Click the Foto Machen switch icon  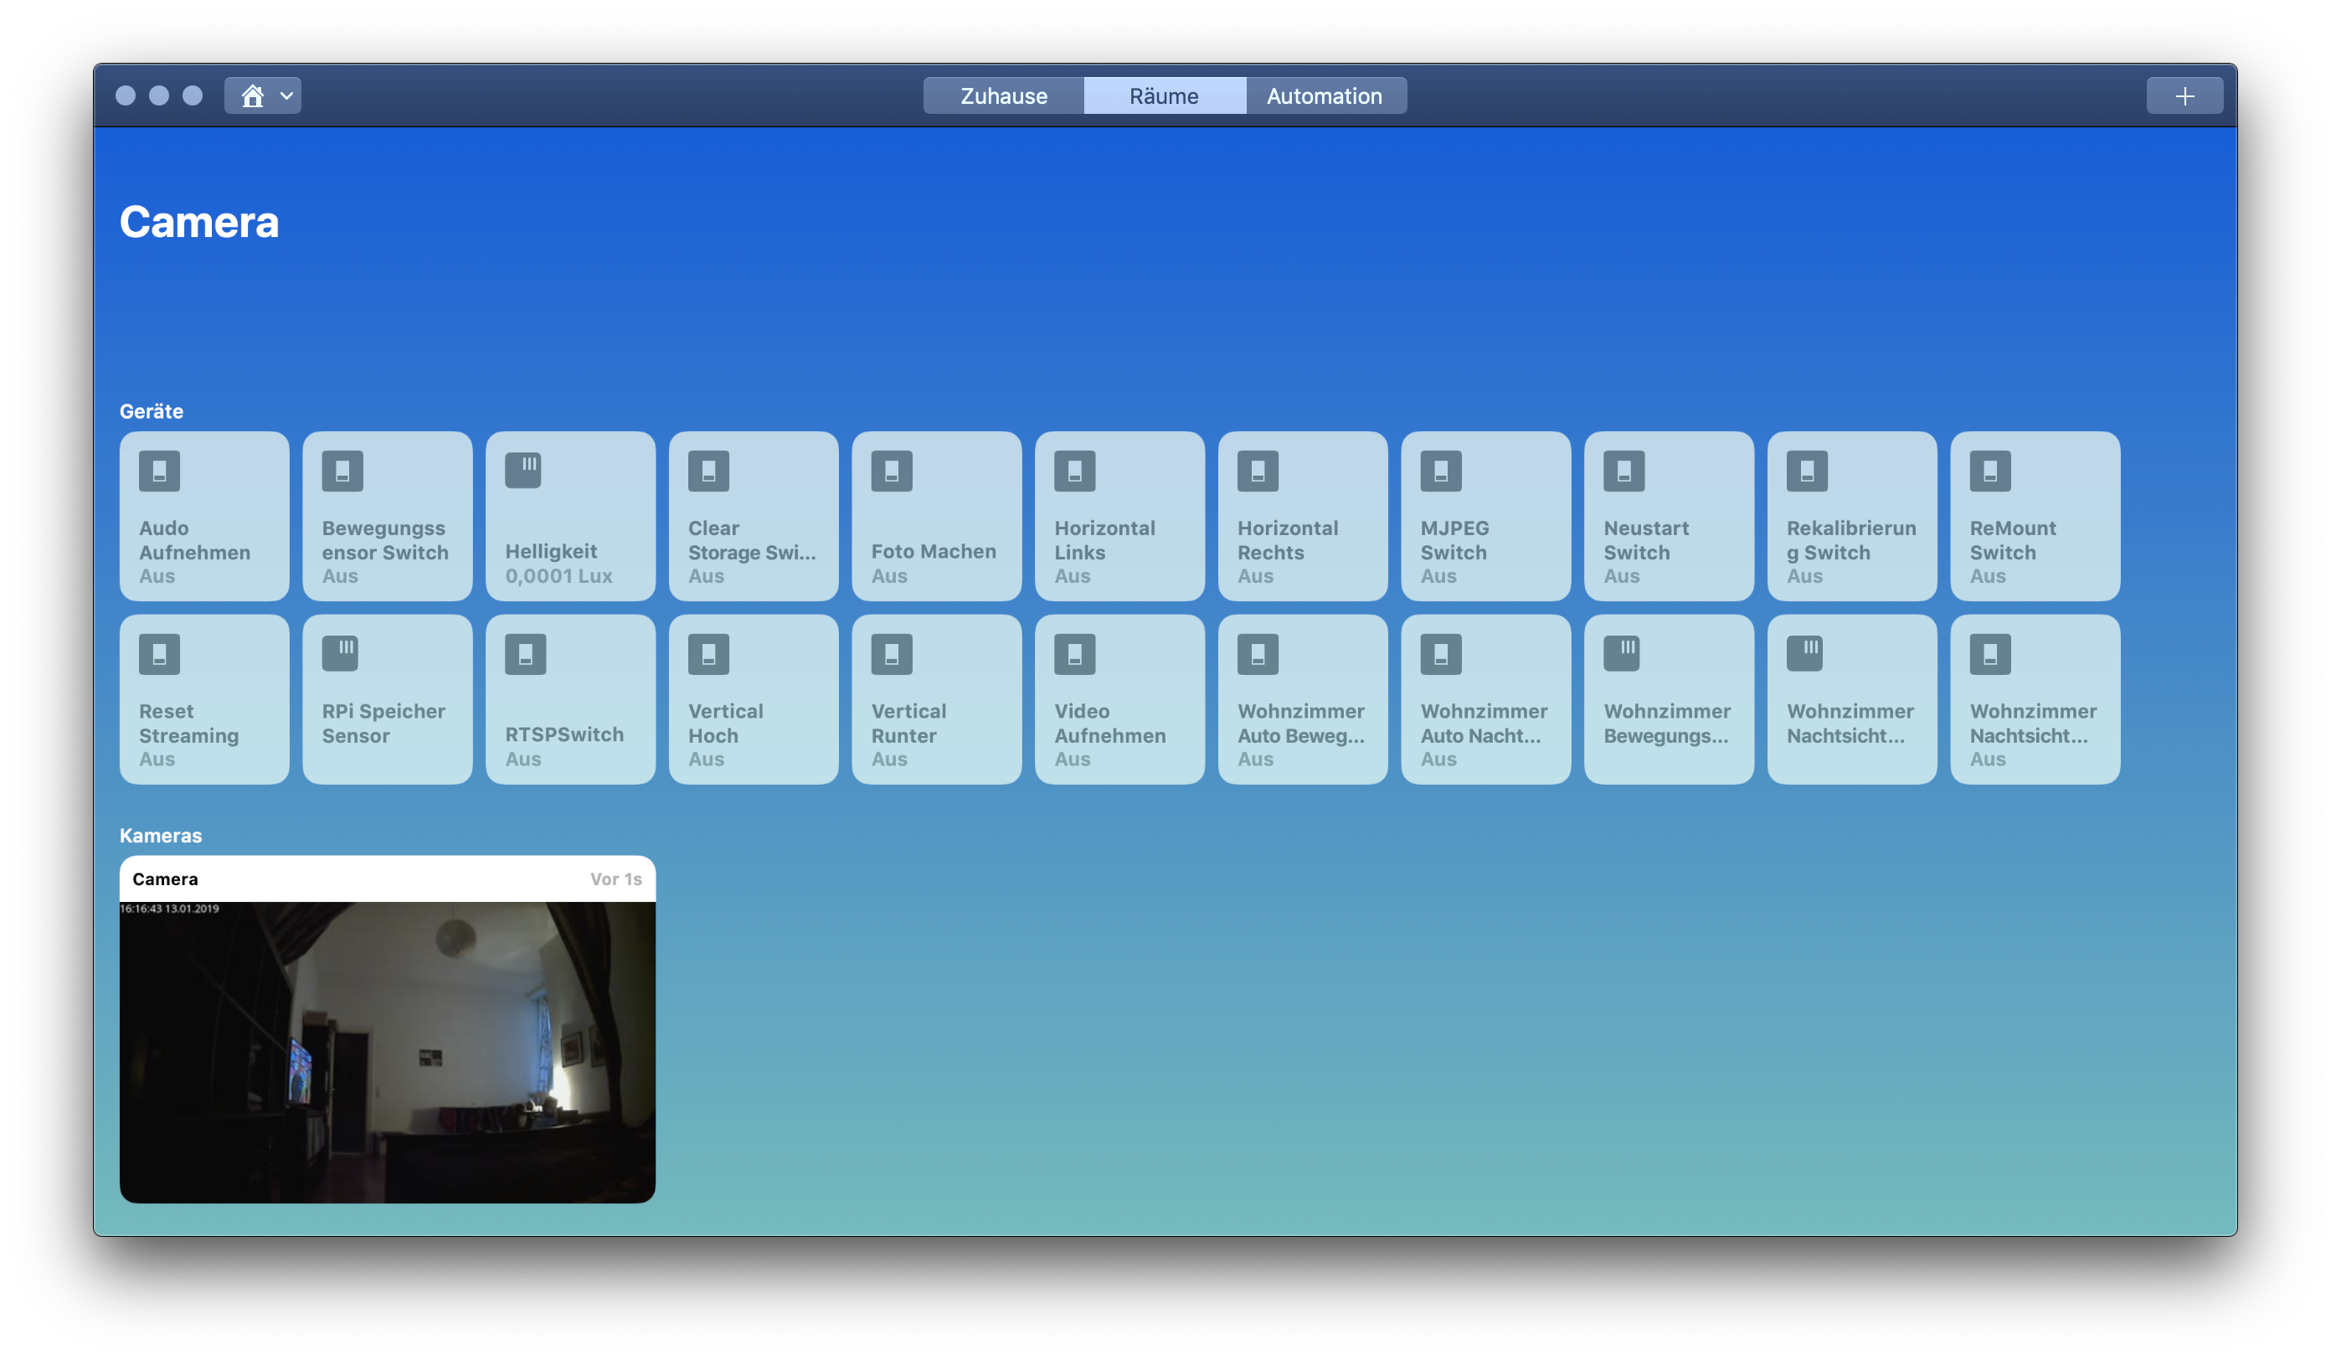[892, 471]
